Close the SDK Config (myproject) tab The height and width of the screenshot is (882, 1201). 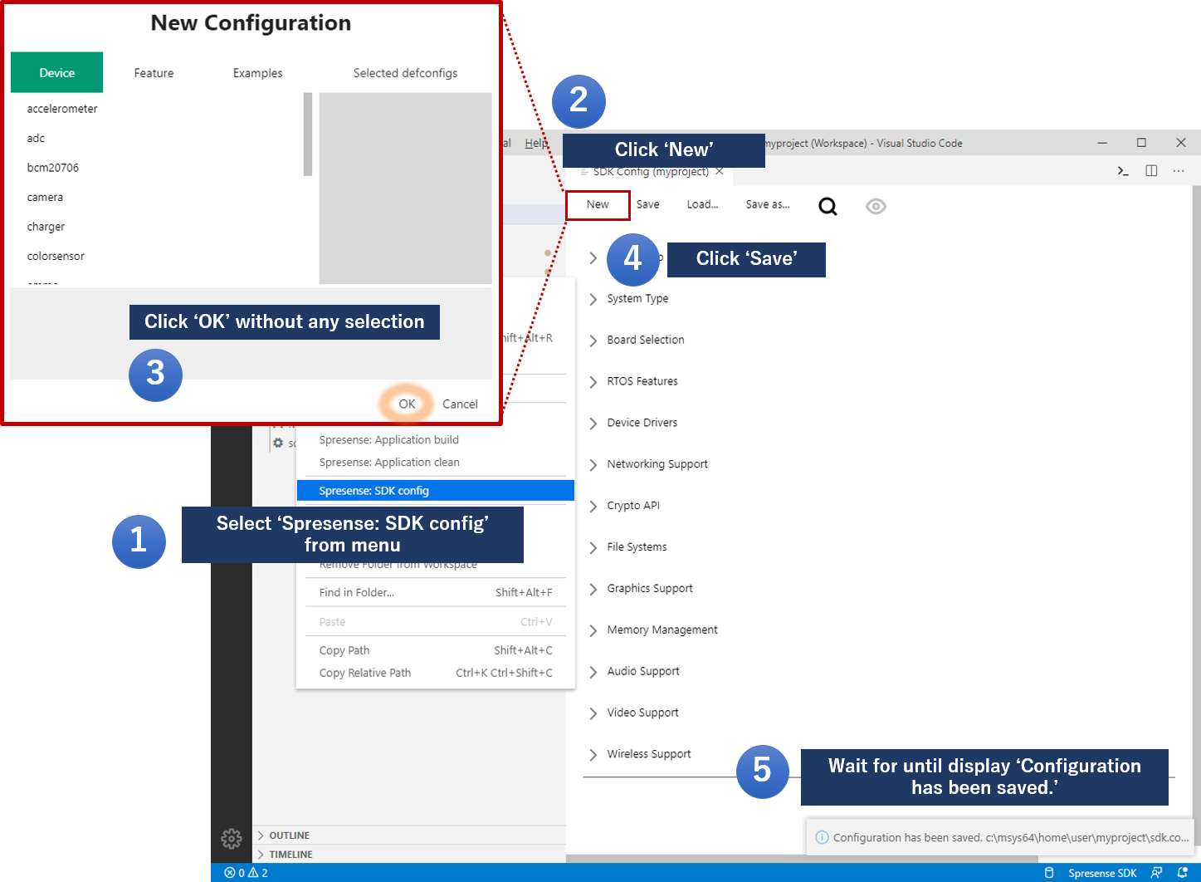720,172
